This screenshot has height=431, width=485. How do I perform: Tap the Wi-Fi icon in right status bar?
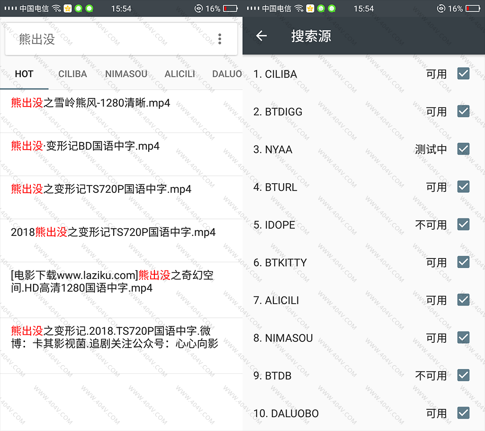click(299, 9)
